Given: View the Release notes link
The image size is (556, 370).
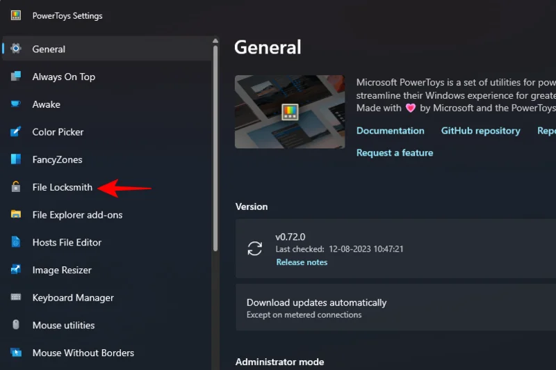Looking at the screenshot, I should [302, 262].
